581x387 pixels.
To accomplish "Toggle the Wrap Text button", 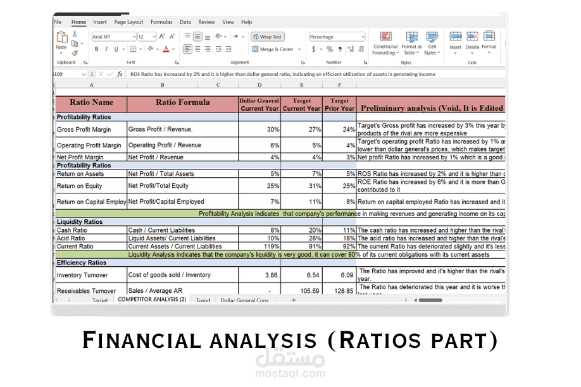I will [268, 37].
